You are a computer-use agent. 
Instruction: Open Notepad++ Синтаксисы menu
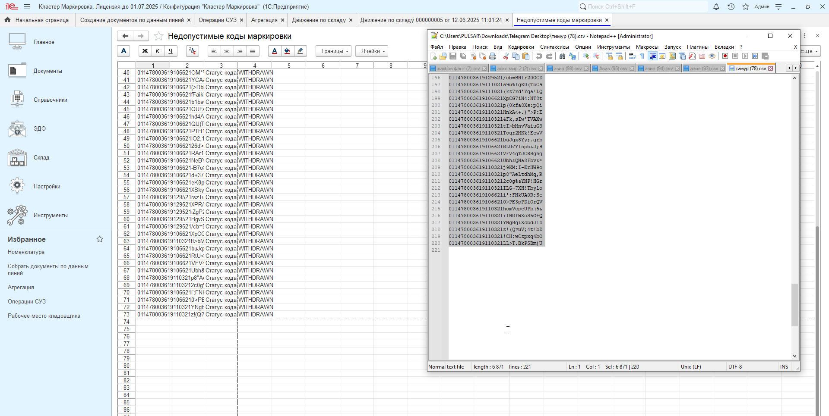[554, 47]
